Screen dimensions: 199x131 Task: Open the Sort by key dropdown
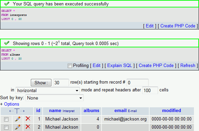click(54, 98)
